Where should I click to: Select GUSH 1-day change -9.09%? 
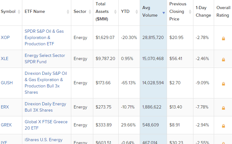[x=202, y=83]
